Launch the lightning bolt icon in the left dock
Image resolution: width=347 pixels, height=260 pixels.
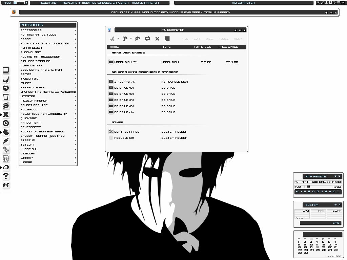click(x=6, y=141)
